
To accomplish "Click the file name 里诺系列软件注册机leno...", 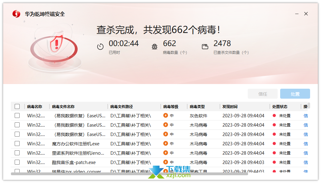I will click(x=78, y=153).
